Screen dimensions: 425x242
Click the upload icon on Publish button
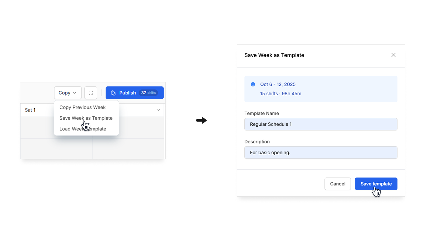point(113,93)
